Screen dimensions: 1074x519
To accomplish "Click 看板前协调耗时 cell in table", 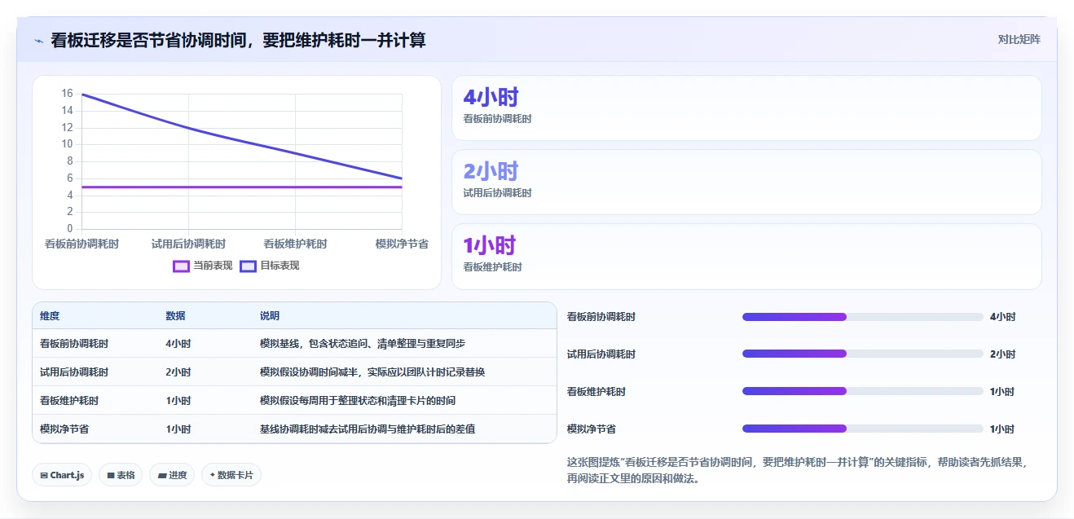I will [x=74, y=344].
